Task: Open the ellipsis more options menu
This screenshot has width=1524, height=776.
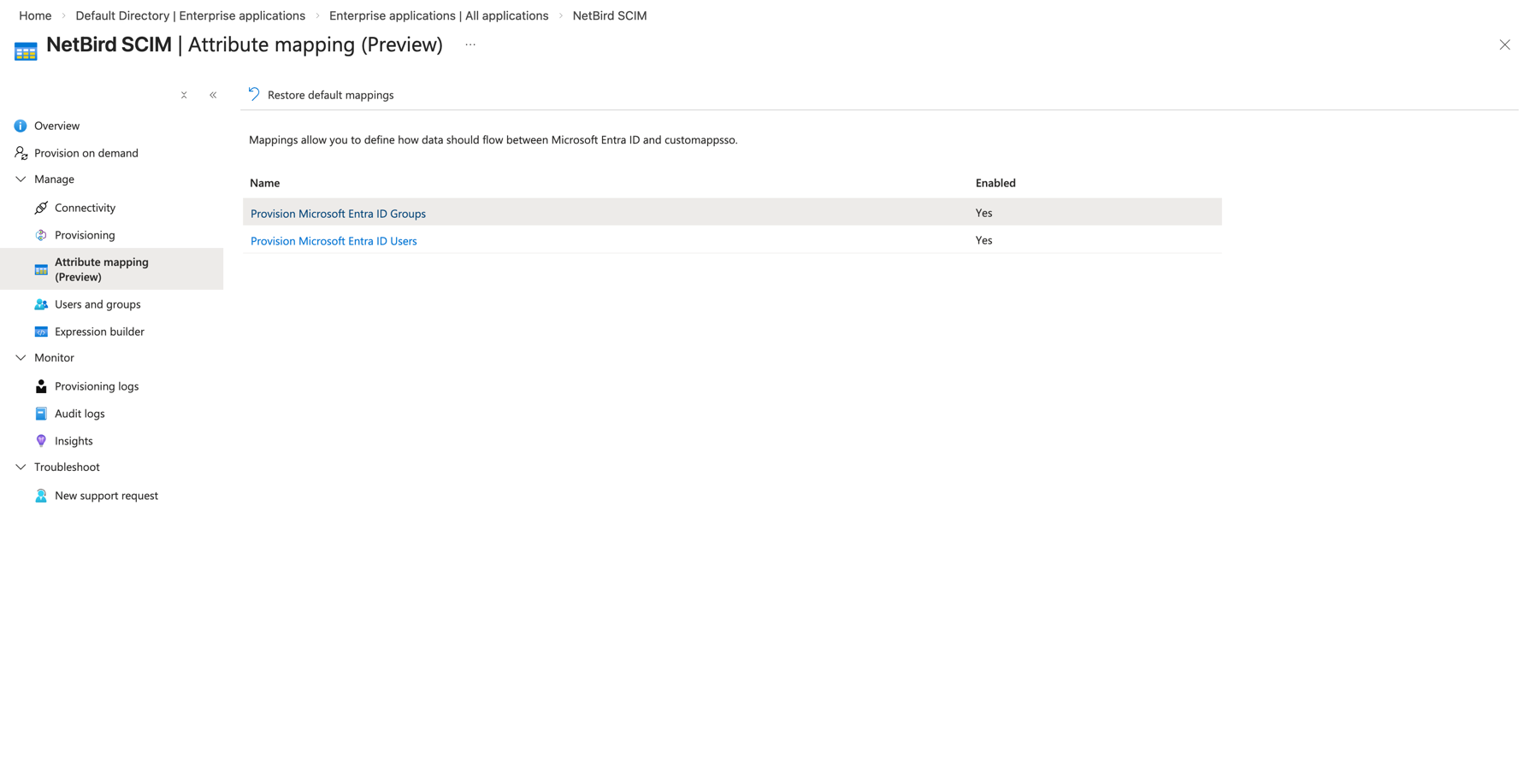Action: 470,44
